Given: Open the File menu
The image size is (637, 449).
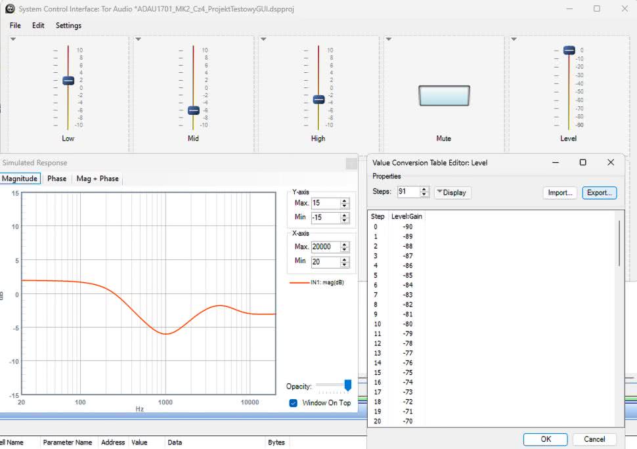Looking at the screenshot, I should pyautogui.click(x=15, y=26).
